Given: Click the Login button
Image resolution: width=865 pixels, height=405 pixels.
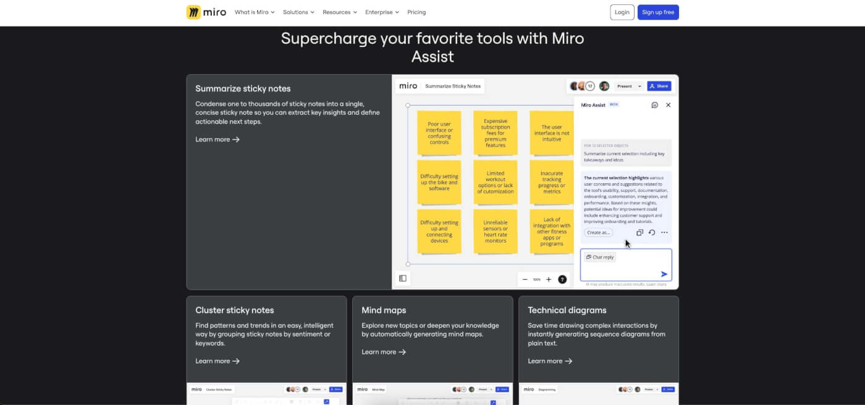Looking at the screenshot, I should [622, 12].
